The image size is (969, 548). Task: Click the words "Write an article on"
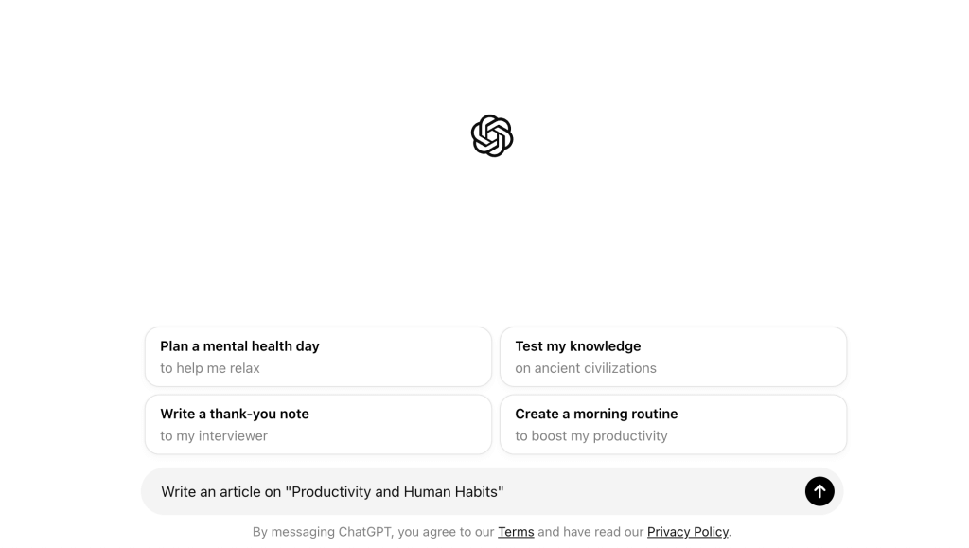tap(221, 492)
